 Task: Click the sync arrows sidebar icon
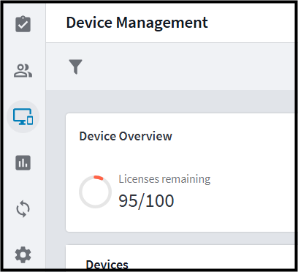23,208
